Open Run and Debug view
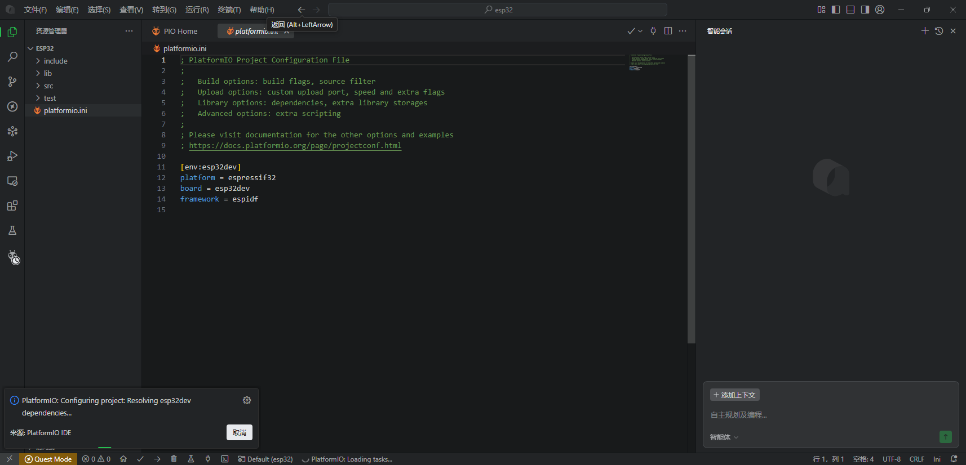Screen dimensions: 966x465 coord(12,156)
